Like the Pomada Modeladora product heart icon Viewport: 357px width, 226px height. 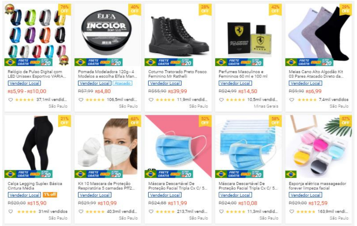click(81, 100)
